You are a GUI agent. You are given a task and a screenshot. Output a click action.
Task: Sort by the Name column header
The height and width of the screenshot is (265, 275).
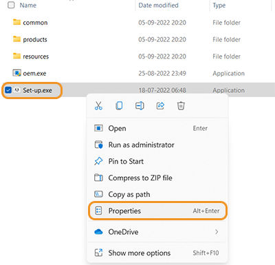click(x=28, y=5)
